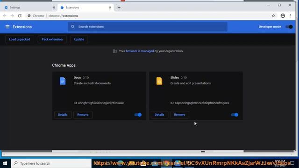This screenshot has height=168, width=299.
Task: Remove the Docs app
Action: tap(83, 115)
